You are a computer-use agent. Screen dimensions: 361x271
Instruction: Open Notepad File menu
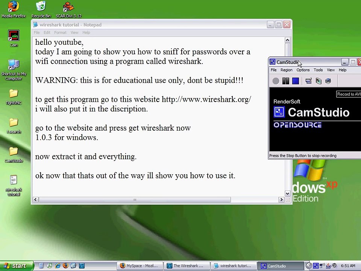(x=36, y=32)
